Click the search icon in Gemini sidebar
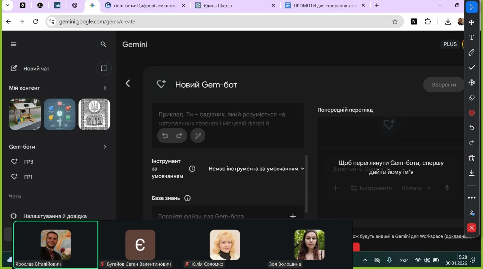 pos(103,44)
